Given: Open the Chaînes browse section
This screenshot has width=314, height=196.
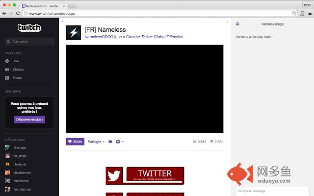Looking at the screenshot, I should 14,70.
